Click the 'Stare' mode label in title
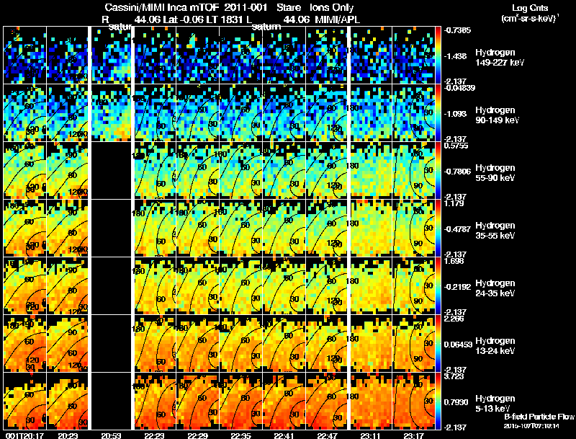Screen dimensions: 576x439 pyautogui.click(x=289, y=8)
